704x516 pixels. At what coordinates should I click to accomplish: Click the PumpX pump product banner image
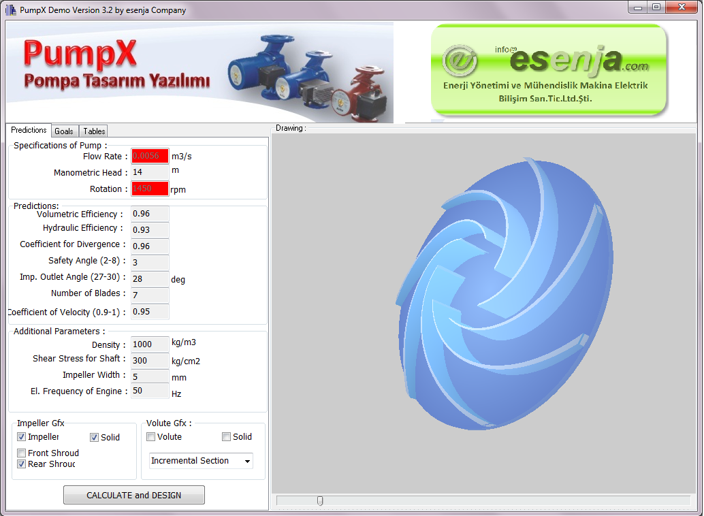(199, 72)
